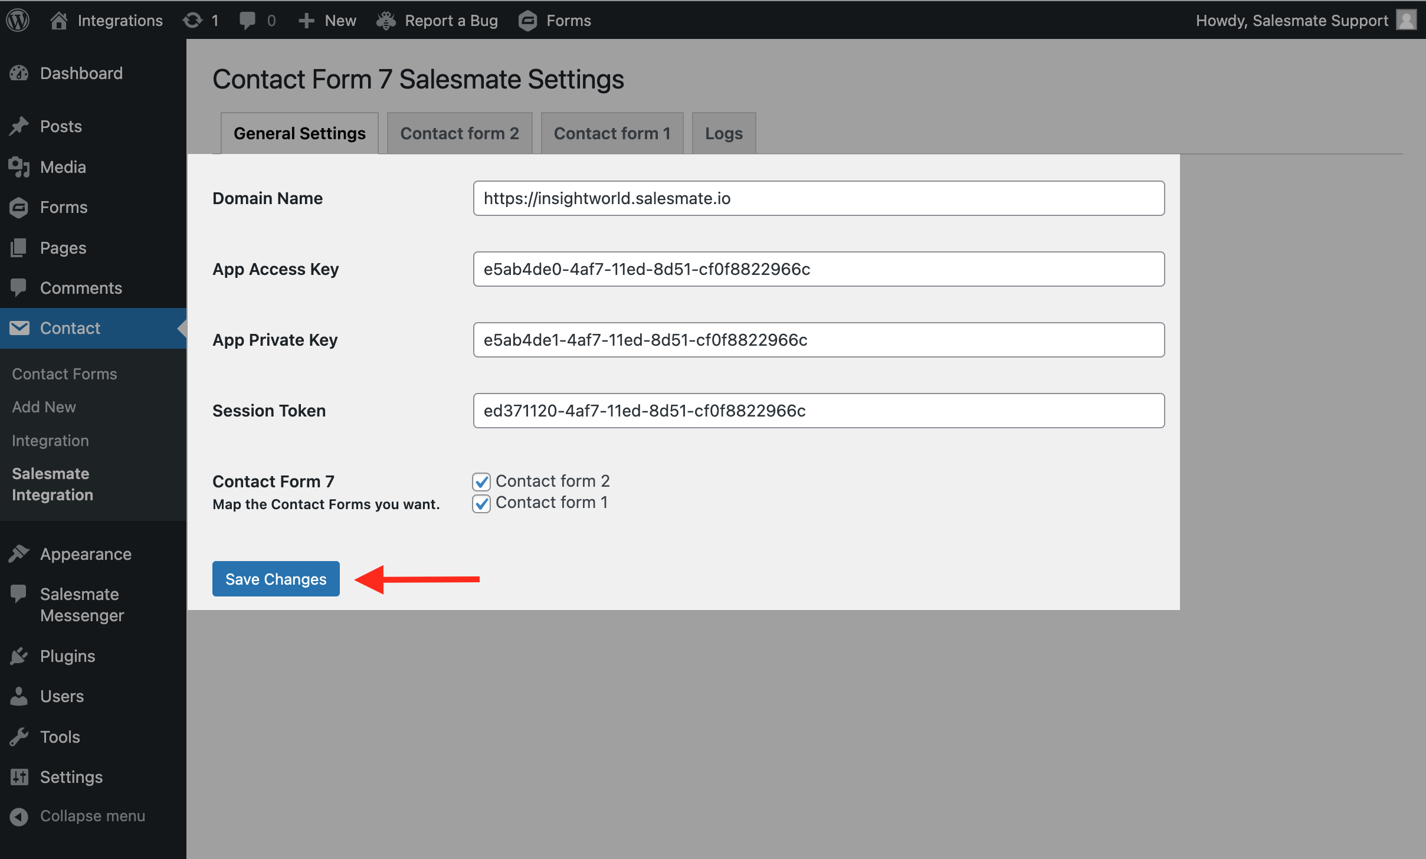Click the Save Changes button
This screenshot has height=859, width=1426.
[276, 579]
